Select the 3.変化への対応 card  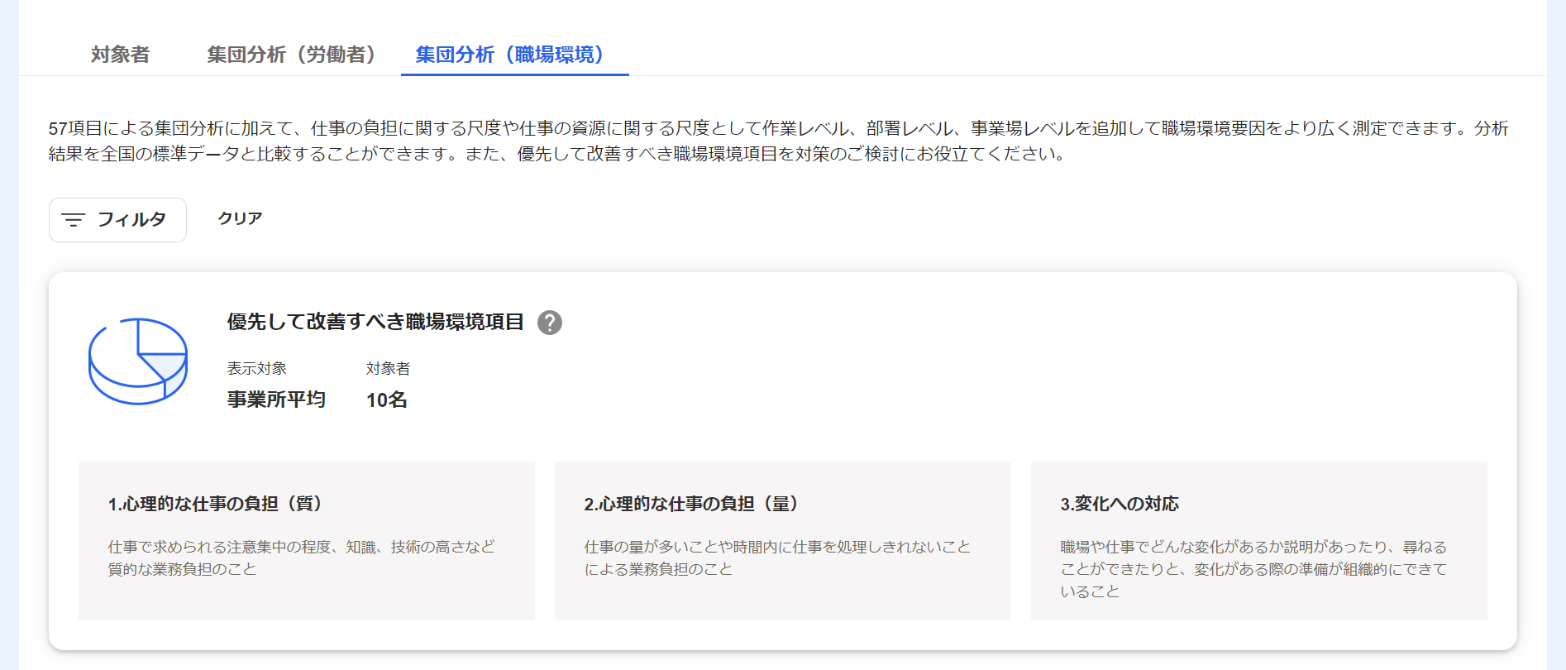[x=1259, y=541]
